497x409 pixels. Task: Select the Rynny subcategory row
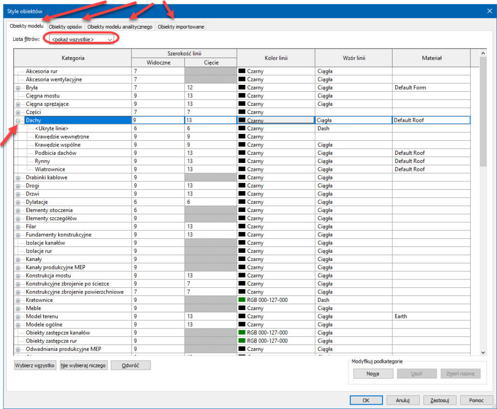43,161
